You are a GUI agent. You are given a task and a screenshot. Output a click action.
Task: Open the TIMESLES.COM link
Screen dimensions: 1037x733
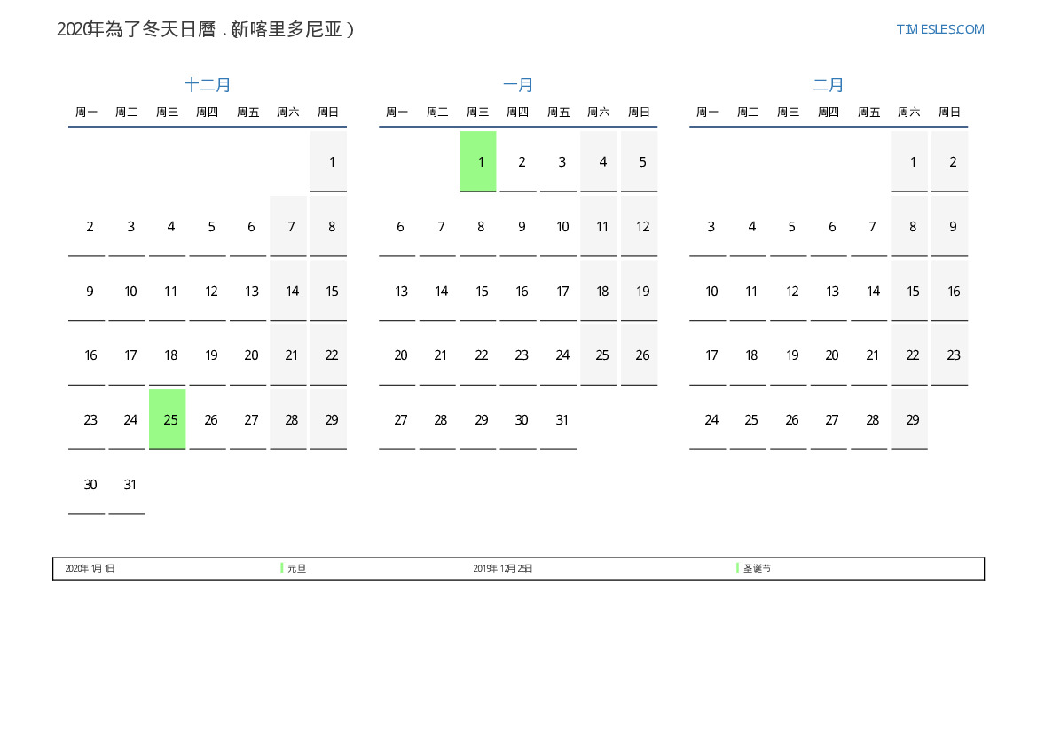939,29
